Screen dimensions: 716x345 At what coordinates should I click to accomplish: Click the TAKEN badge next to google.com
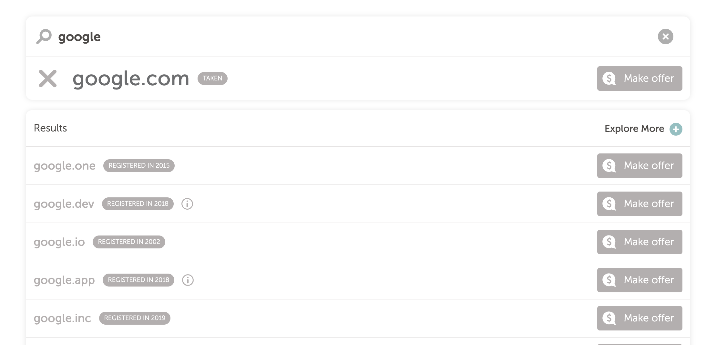tap(212, 78)
